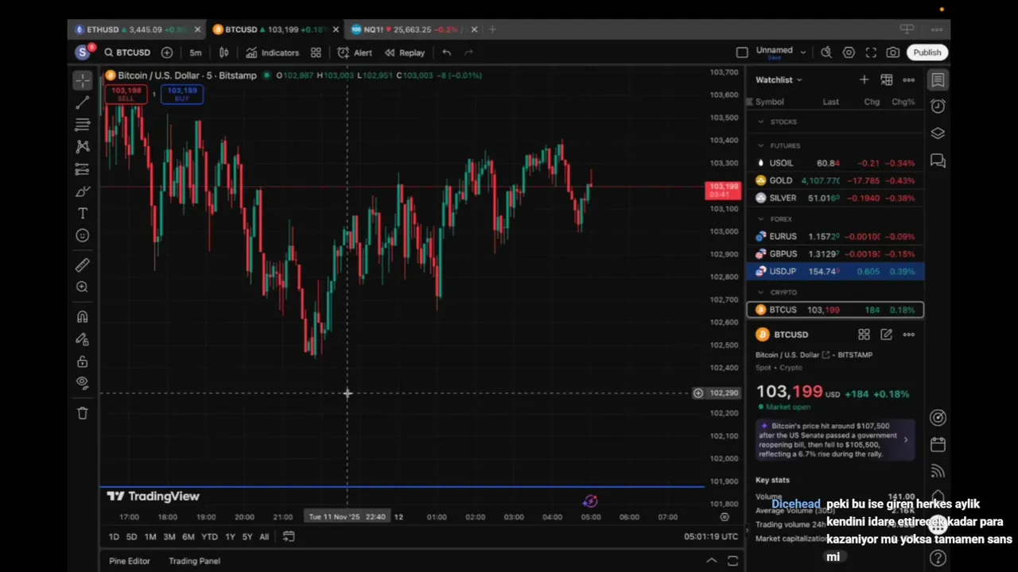The image size is (1018, 572).
Task: Select the brush drawing tool
Action: click(x=83, y=191)
